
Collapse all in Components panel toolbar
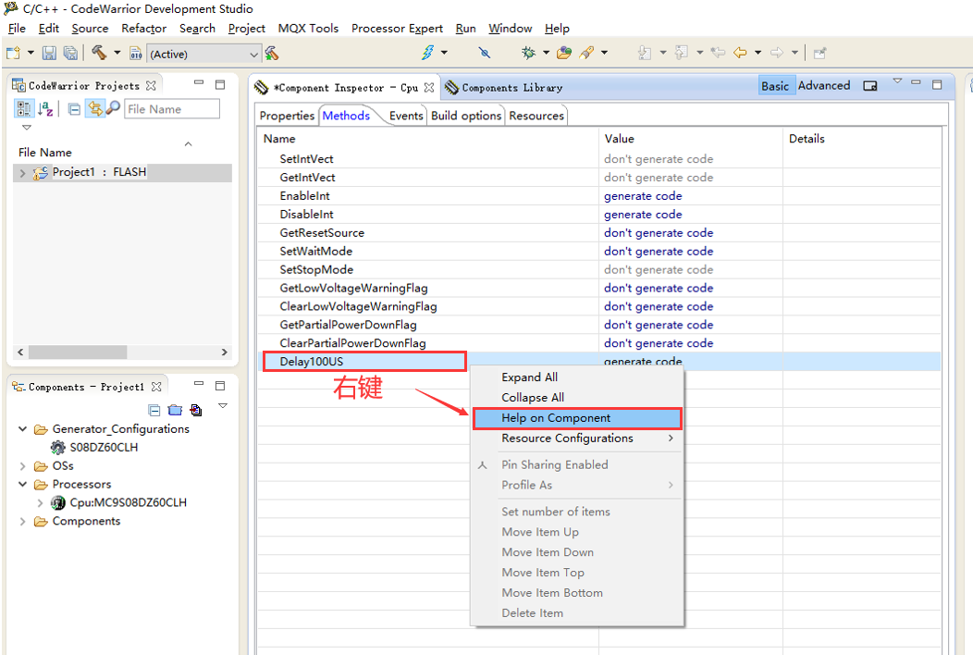point(154,410)
